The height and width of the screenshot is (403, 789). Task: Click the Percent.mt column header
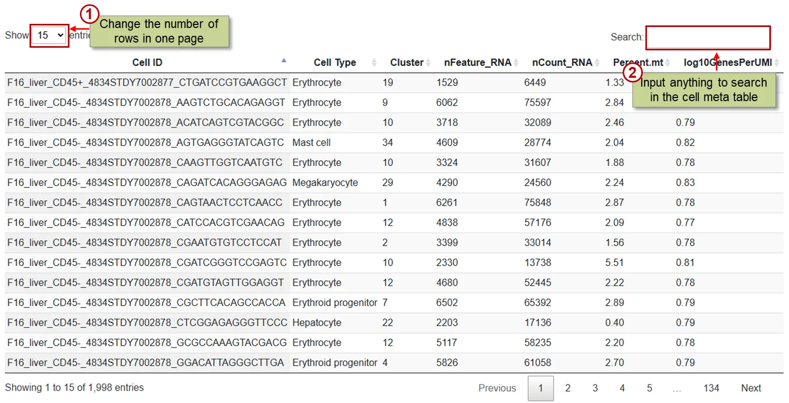click(638, 63)
